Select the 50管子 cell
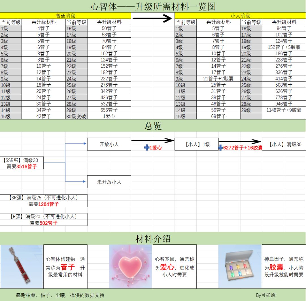306x301 pixels. coord(109,29)
